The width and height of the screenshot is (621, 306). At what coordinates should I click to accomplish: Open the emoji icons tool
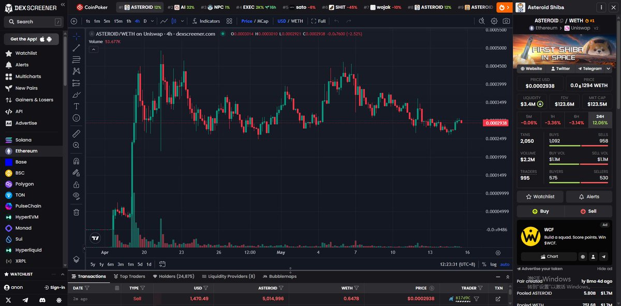pos(76,118)
